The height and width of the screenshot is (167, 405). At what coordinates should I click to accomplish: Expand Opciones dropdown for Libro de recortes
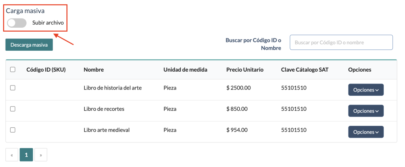tap(365, 111)
